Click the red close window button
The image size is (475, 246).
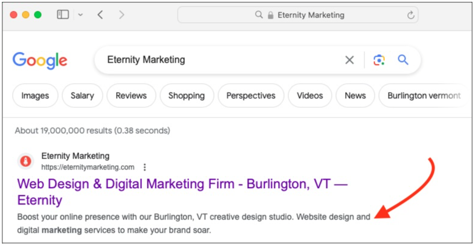(14, 15)
